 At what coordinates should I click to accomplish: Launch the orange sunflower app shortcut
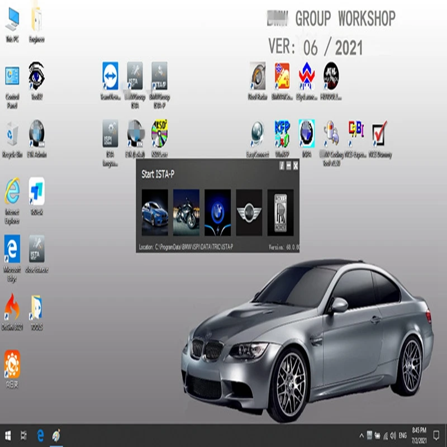pyautogui.click(x=12, y=369)
